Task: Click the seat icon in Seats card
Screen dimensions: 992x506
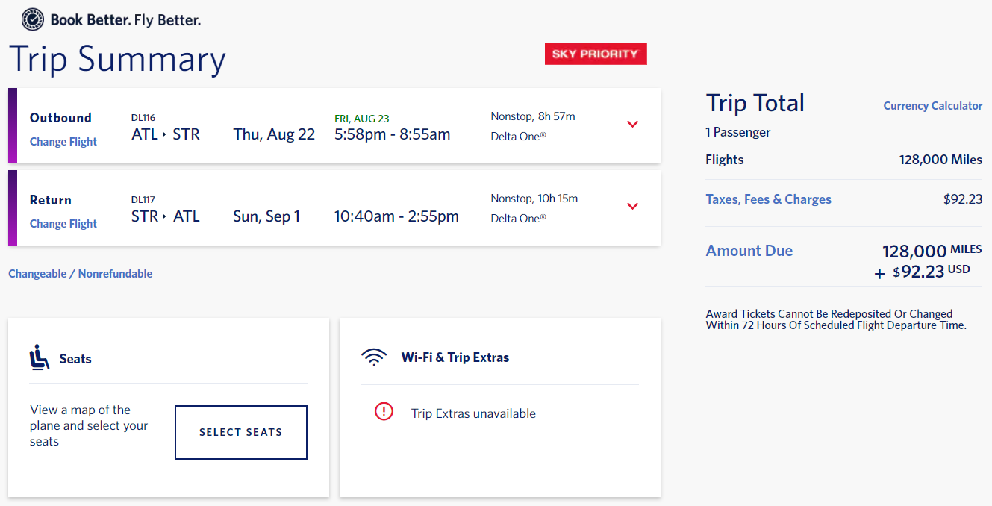Action: 40,358
